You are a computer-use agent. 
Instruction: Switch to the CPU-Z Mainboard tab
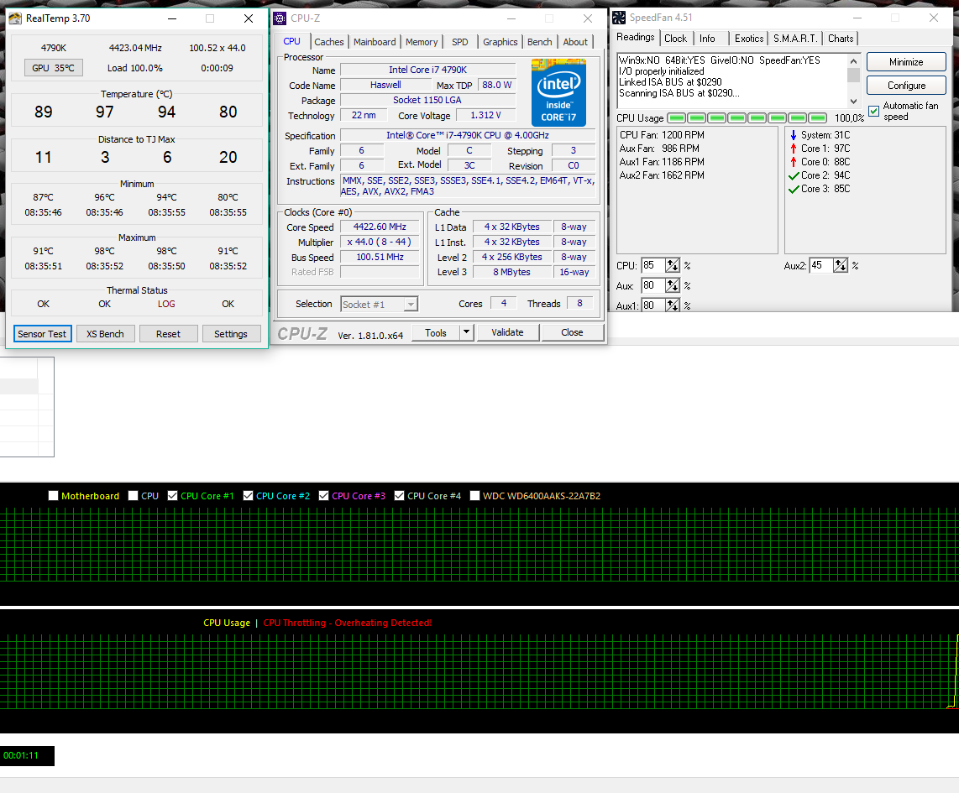coord(375,42)
